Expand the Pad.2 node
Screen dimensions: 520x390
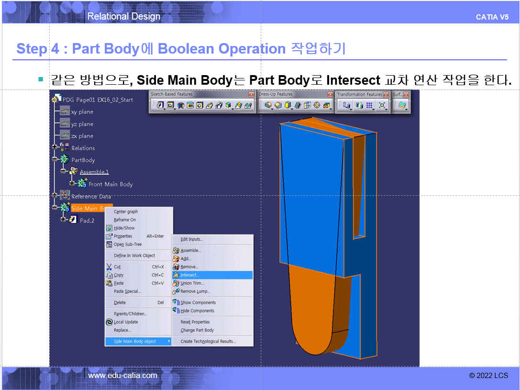pyautogui.click(x=63, y=220)
